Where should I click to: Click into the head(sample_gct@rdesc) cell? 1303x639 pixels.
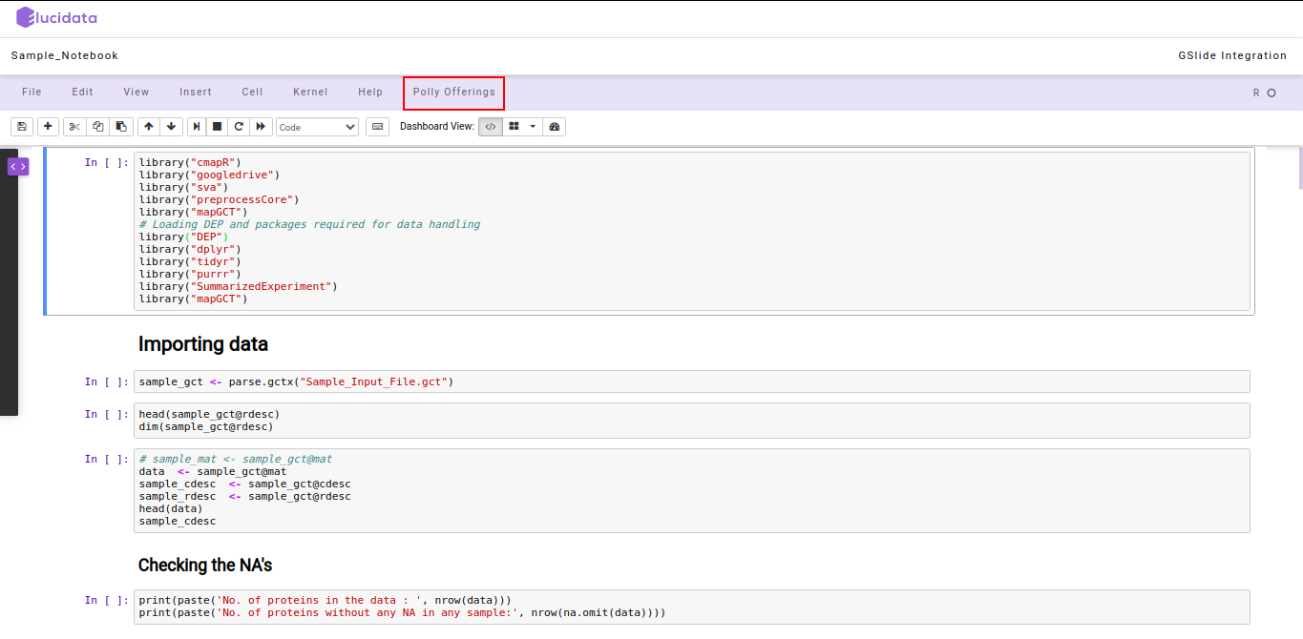point(692,421)
